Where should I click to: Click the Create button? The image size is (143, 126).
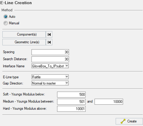(x=129, y=121)
